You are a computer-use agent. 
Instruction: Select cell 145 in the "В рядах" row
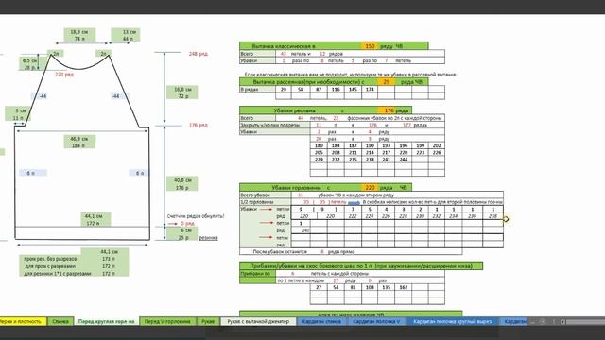(x=353, y=89)
